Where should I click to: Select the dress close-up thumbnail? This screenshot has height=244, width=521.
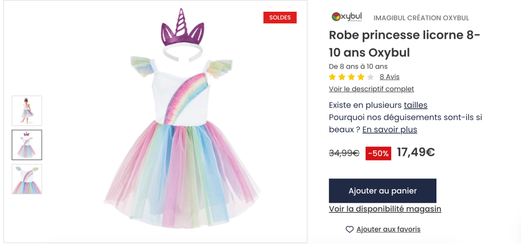click(27, 179)
